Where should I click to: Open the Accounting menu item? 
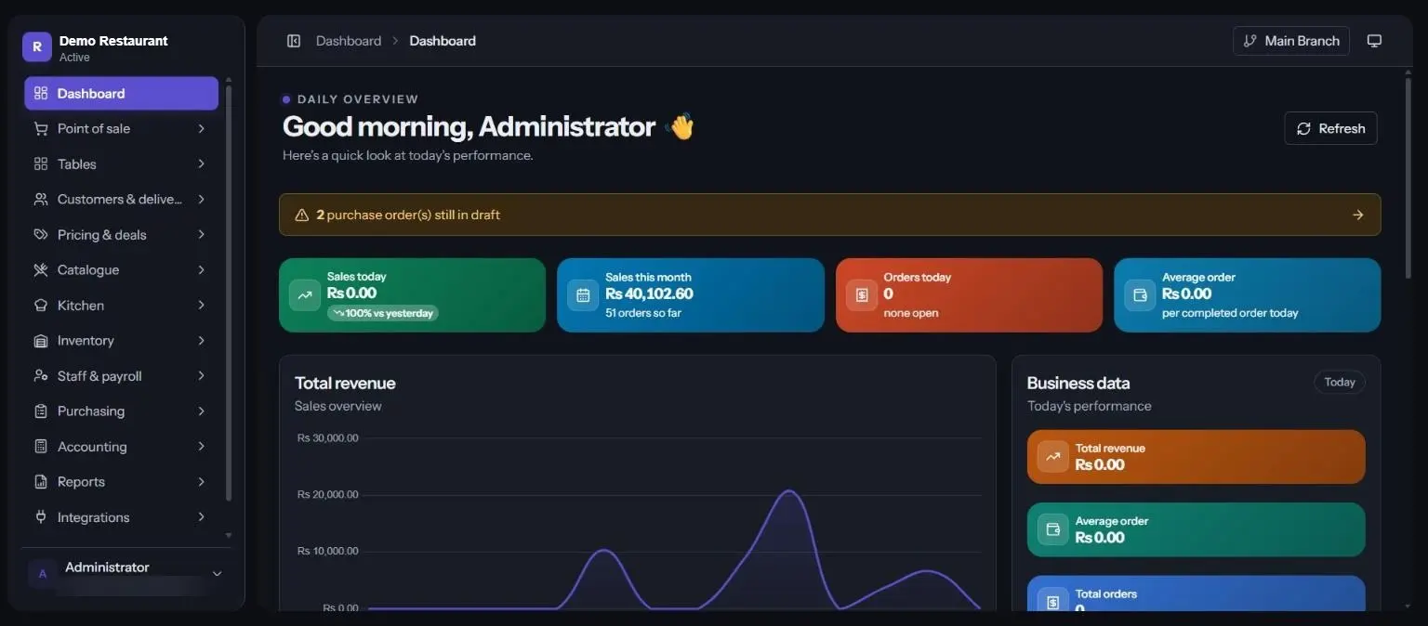coord(121,447)
